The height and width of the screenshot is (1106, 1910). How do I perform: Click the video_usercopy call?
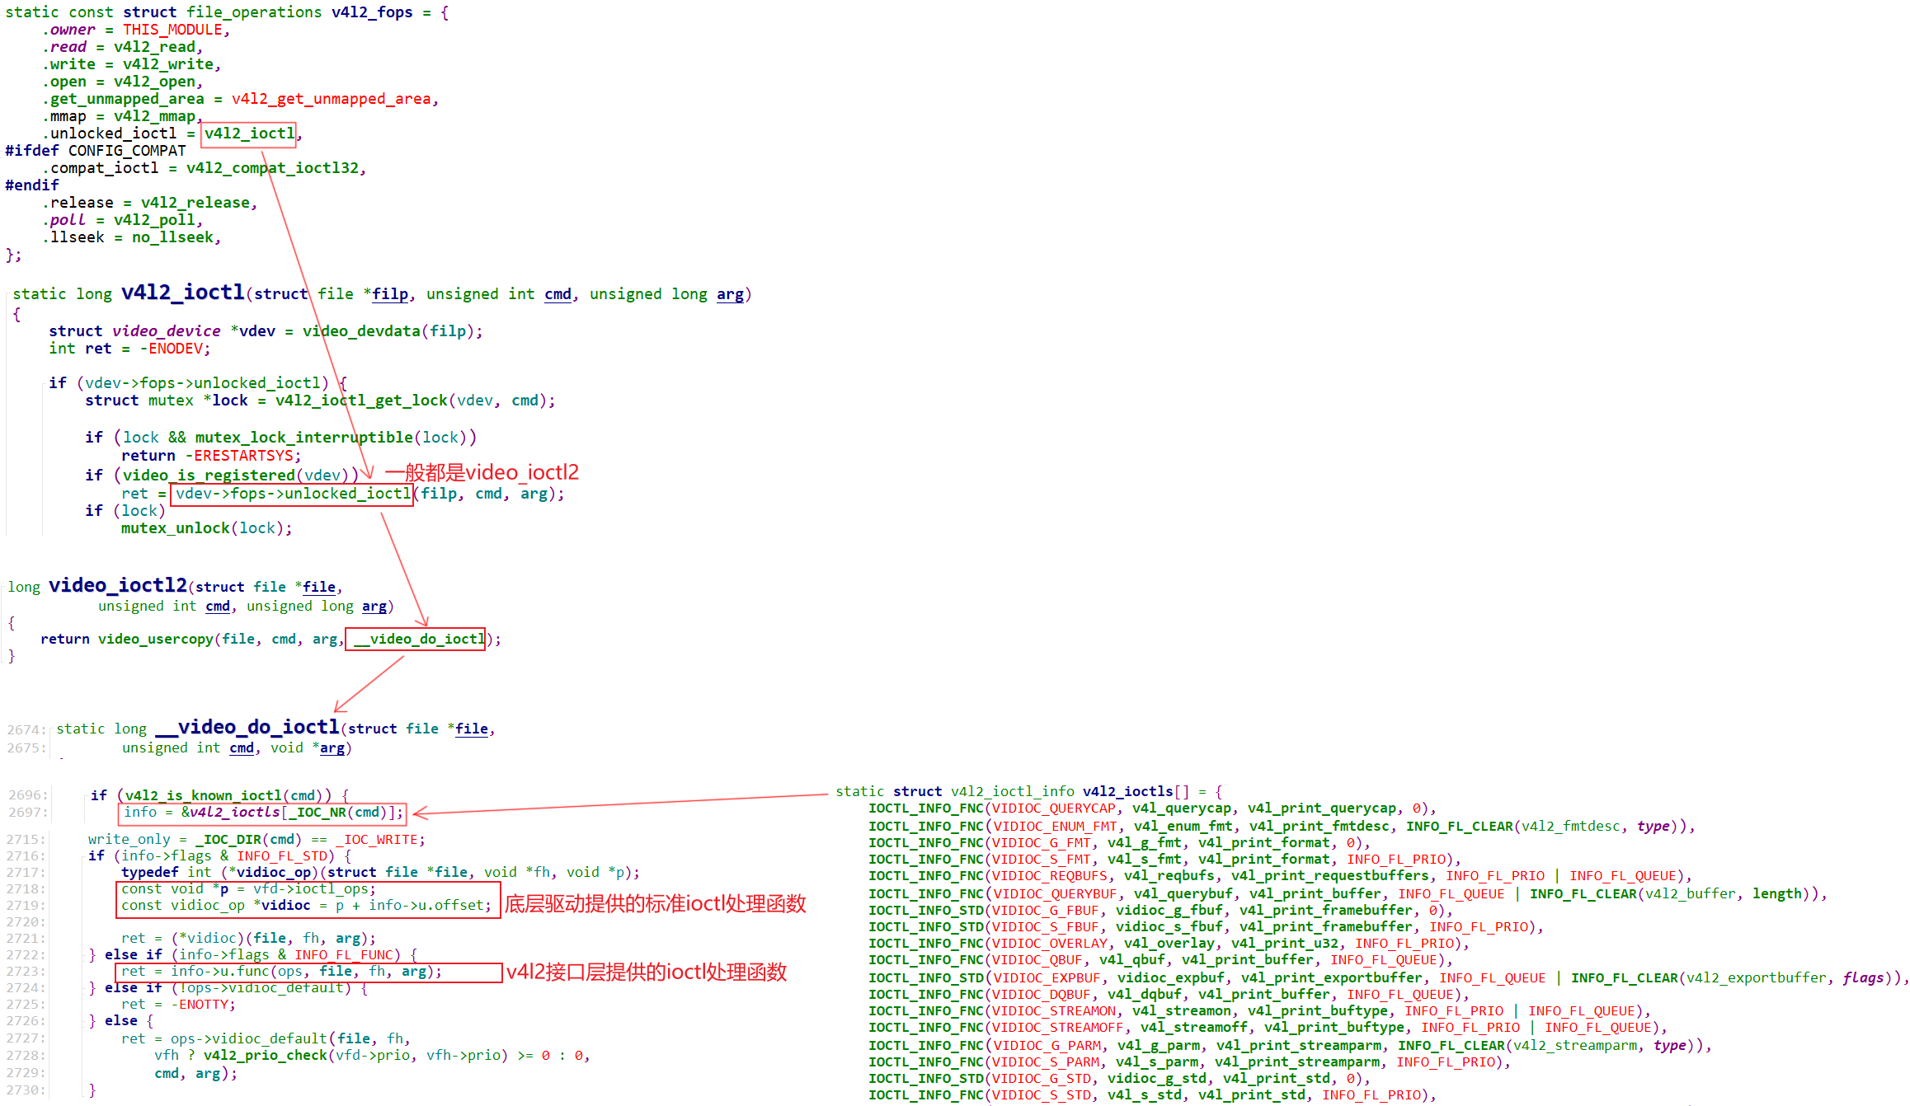(156, 639)
